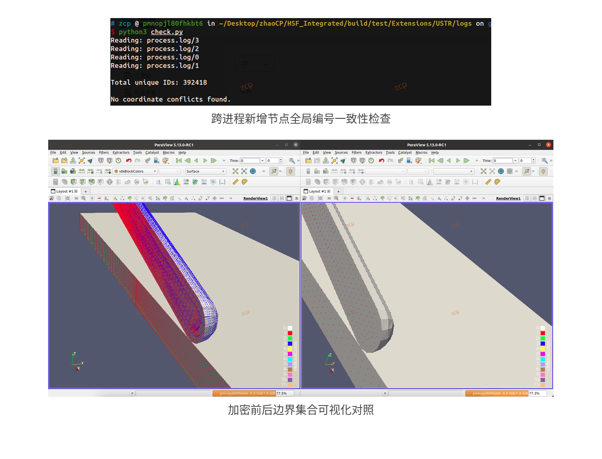The image size is (602, 459).
Task: Click First Frame button in right ParaView
Action: (431, 161)
